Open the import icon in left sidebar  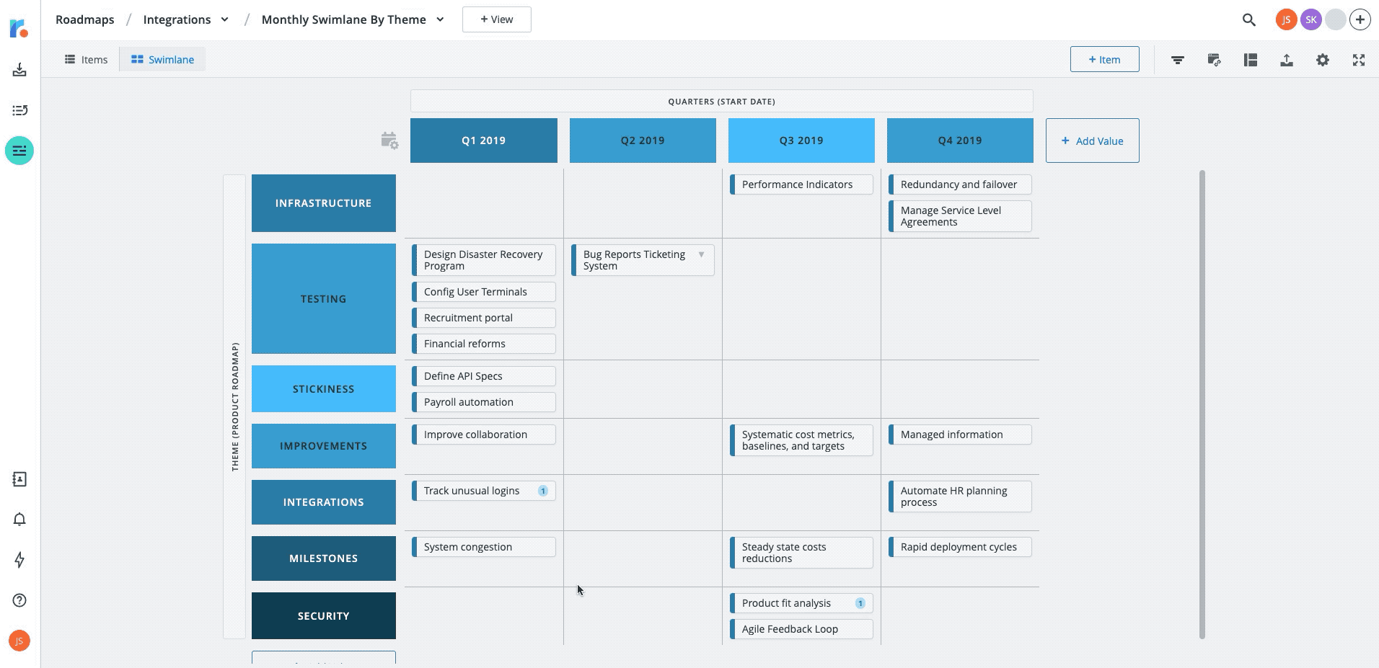19,69
